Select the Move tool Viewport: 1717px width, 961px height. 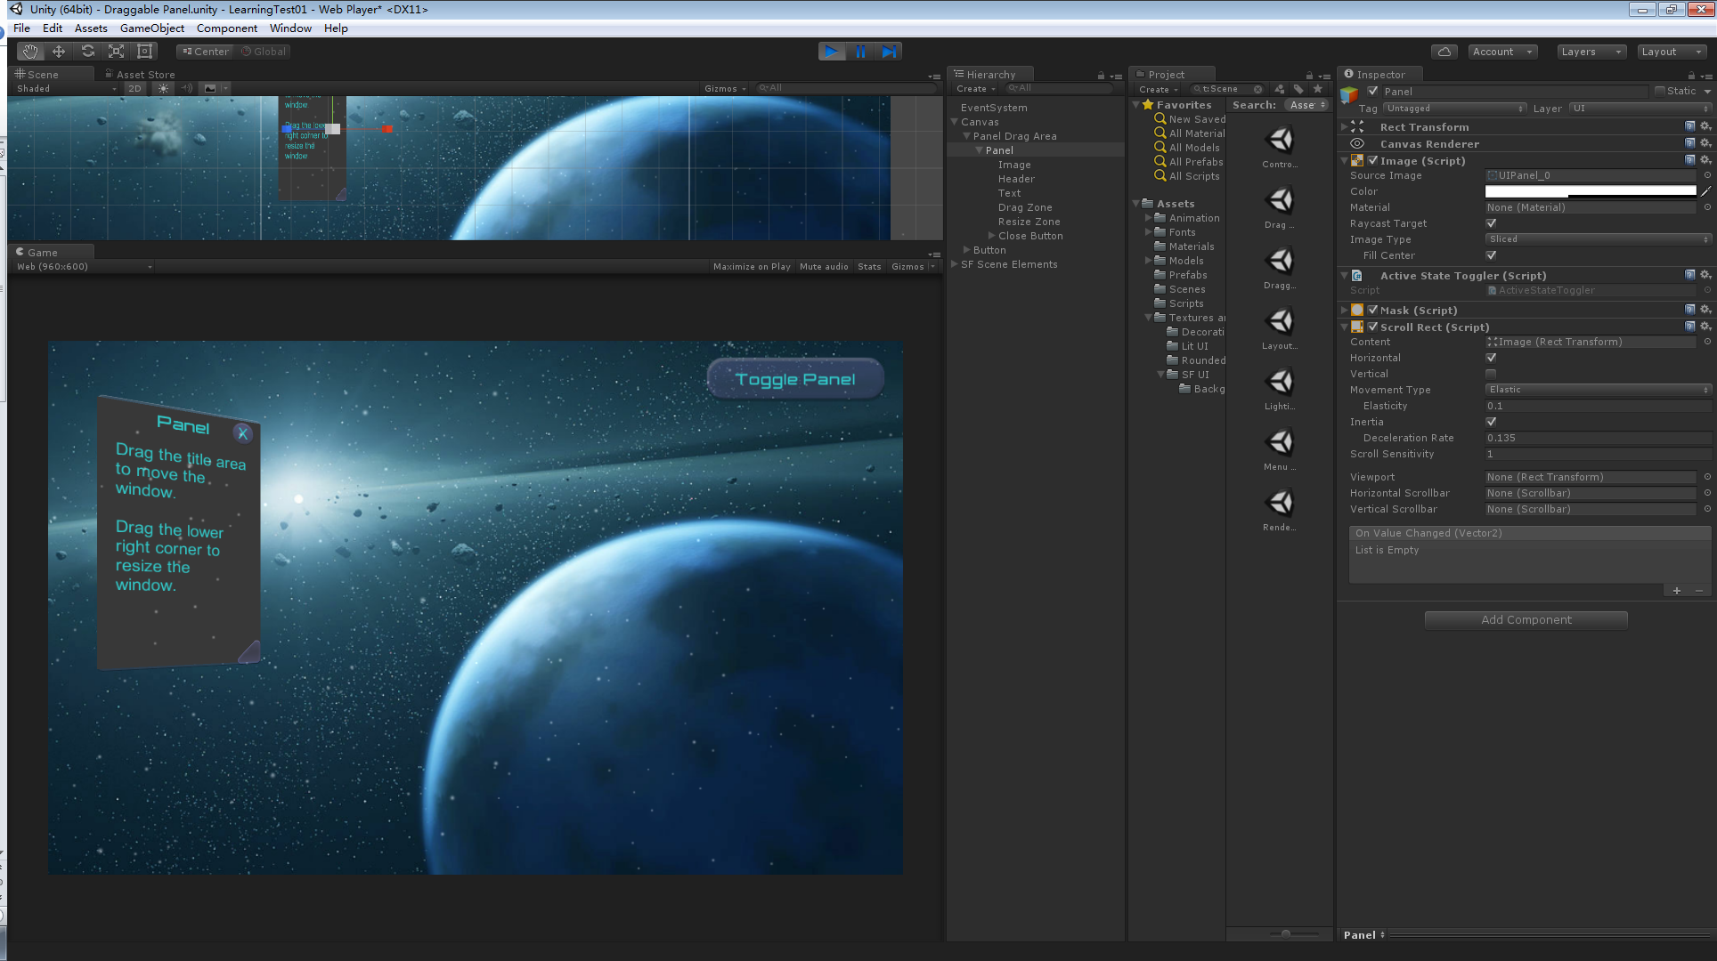[59, 52]
